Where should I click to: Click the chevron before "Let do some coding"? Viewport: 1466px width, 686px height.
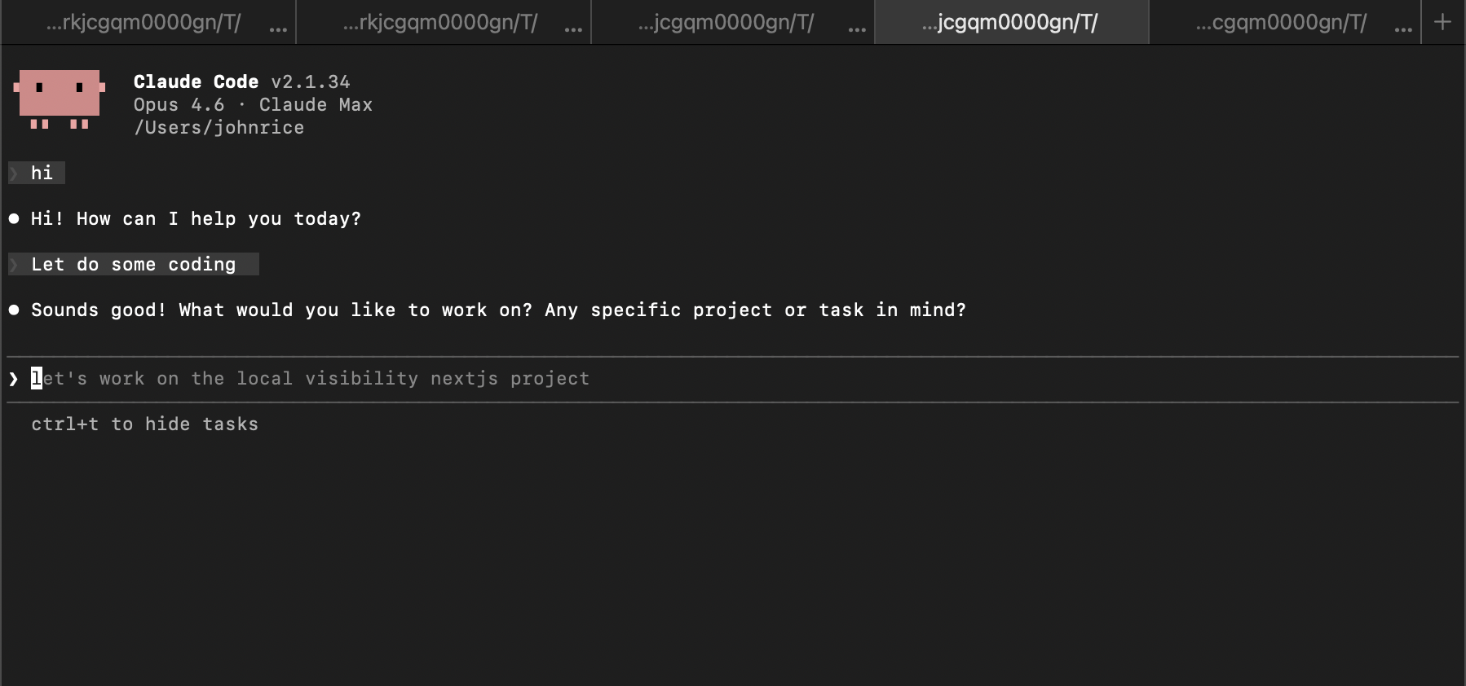[x=13, y=264]
